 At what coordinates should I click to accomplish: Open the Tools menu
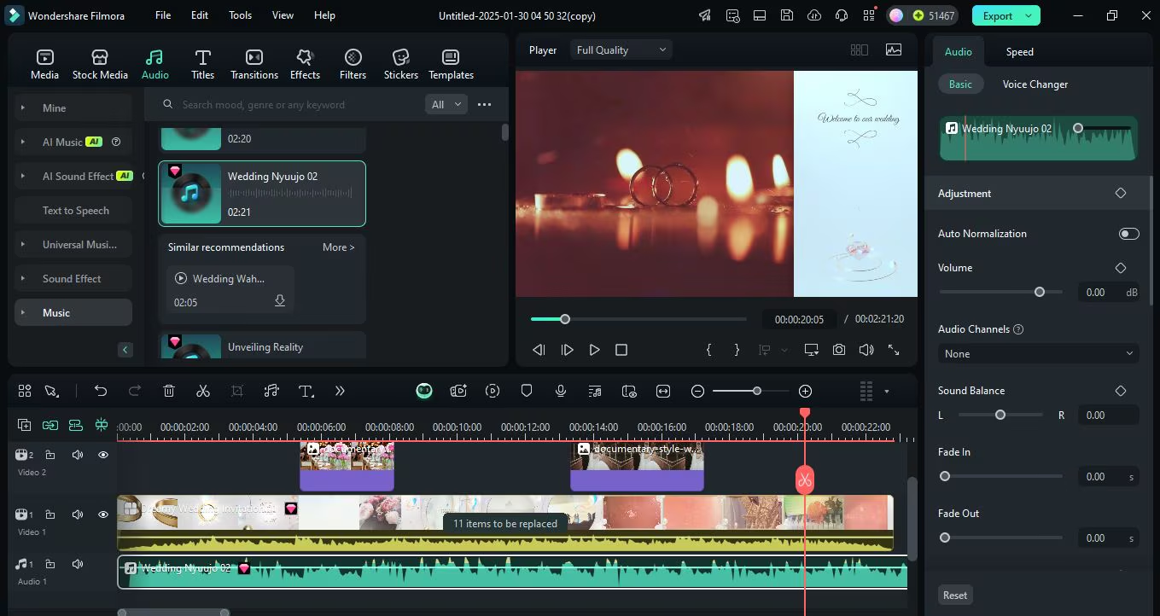point(240,15)
